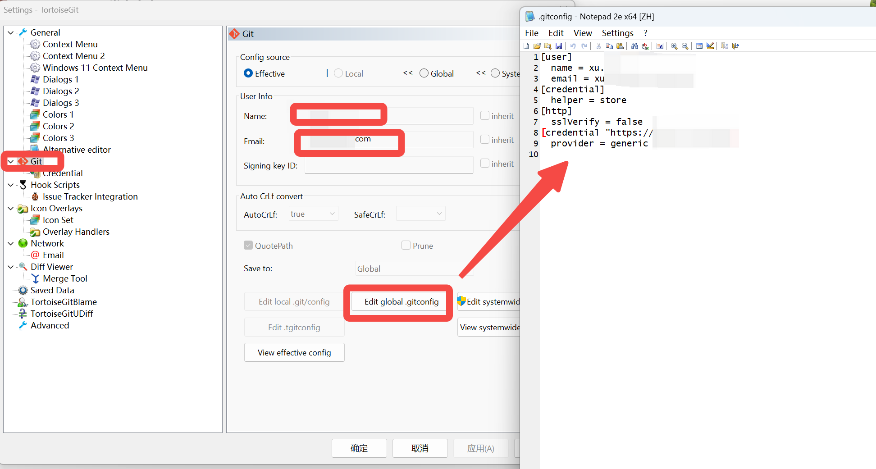Click the View effective config button
The image size is (876, 469).
pos(294,352)
